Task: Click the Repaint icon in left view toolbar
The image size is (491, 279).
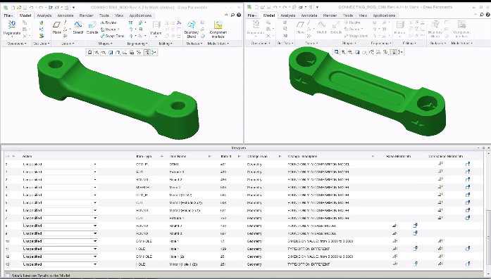Action: (x=111, y=53)
